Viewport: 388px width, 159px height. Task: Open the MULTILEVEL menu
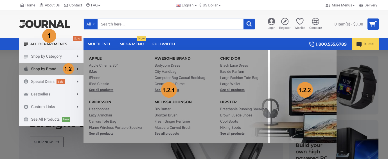(99, 44)
